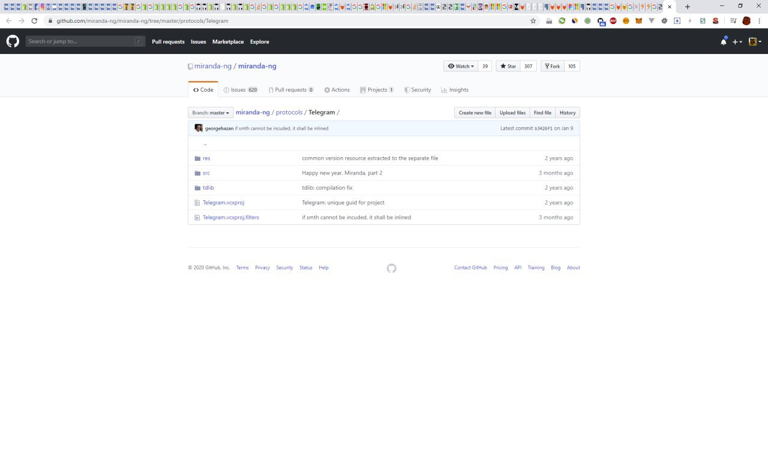
Task: Click the Telegram.vcxproj file icon
Action: pos(197,203)
